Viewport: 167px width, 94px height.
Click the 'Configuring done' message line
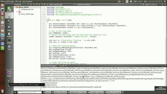(49, 83)
